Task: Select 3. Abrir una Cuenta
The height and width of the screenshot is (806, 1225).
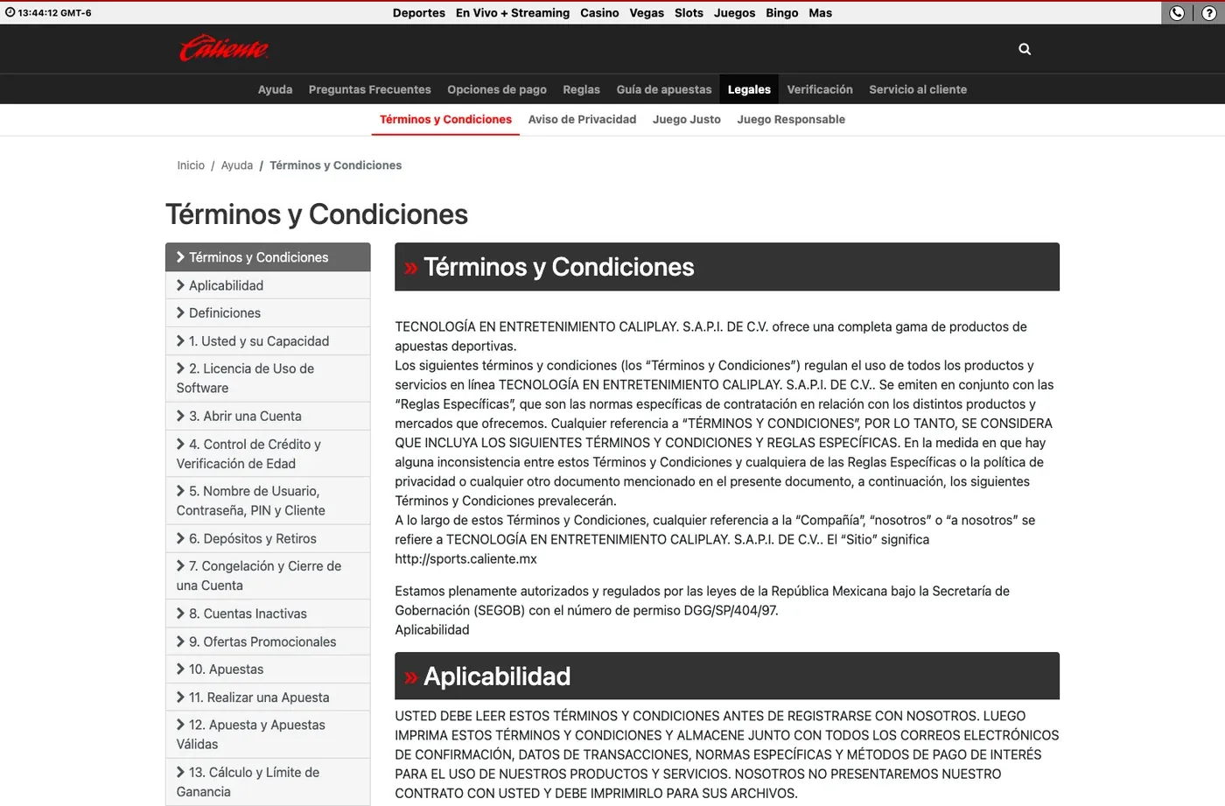Action: click(268, 417)
